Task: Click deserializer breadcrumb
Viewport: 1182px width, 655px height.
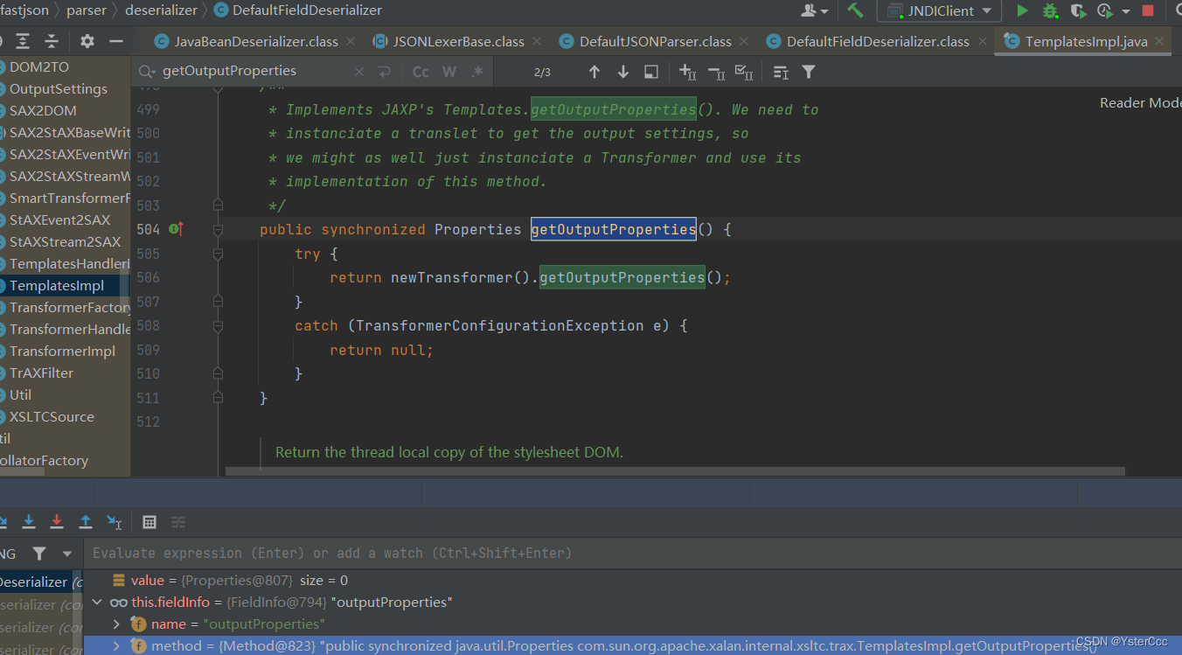Action: [x=162, y=10]
